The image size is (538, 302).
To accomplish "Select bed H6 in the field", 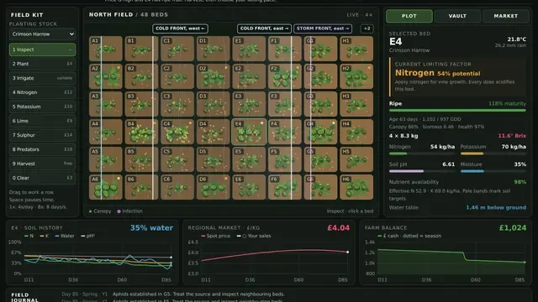I will click(x=356, y=187).
